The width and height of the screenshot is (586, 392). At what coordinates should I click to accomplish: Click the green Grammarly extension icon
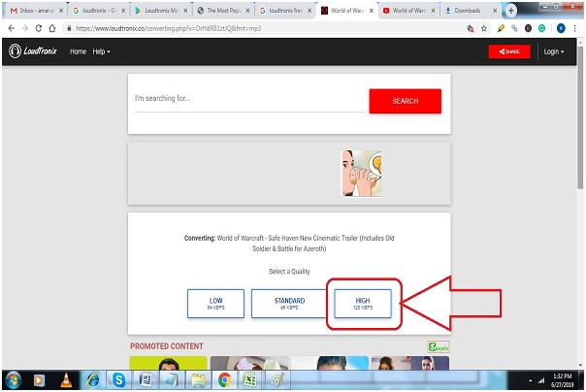tap(542, 28)
